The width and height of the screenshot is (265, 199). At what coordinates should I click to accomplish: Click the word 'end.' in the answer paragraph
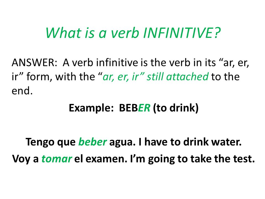22,91
